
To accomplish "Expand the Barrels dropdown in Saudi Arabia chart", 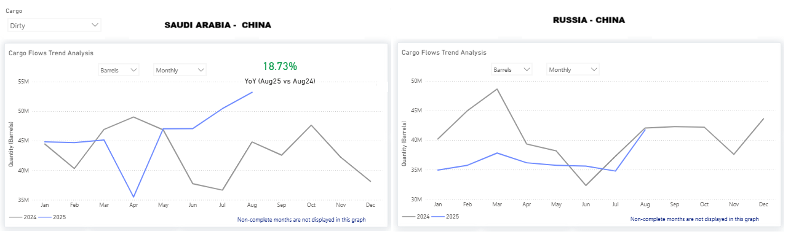I will (x=119, y=70).
